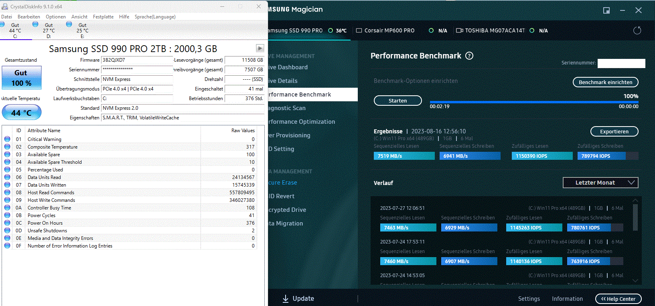Image resolution: width=655 pixels, height=306 pixels.
Task: Click the benchmark progress bar at 100%
Action: [x=534, y=102]
